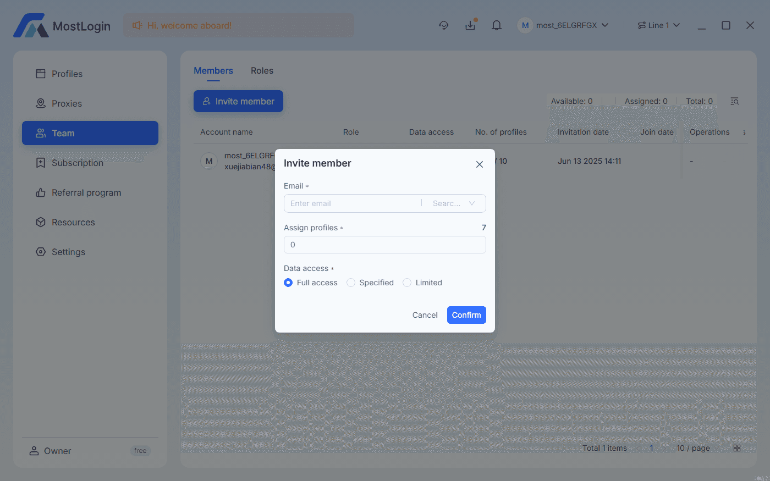Open notifications bell icon
This screenshot has width=770, height=481.
pos(497,25)
